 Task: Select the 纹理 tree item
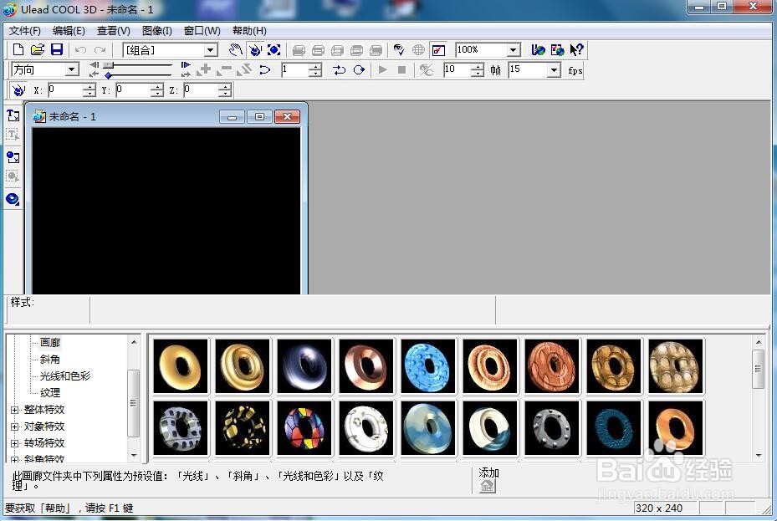[50, 393]
